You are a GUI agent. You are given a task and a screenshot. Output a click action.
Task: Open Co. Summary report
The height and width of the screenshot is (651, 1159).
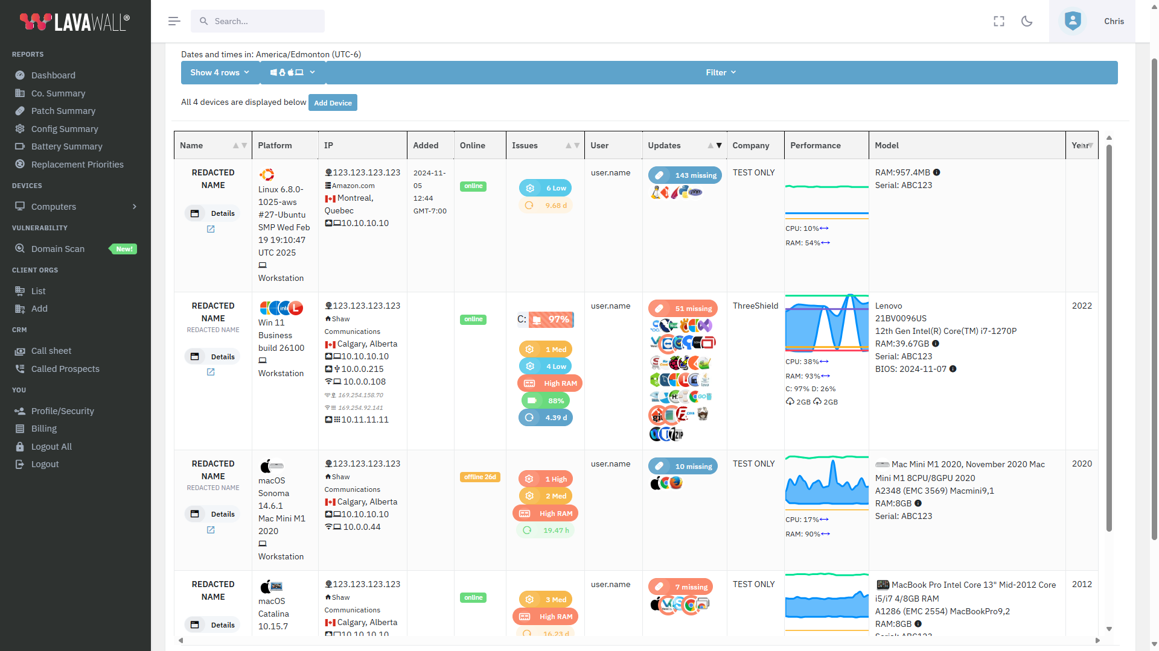point(58,93)
